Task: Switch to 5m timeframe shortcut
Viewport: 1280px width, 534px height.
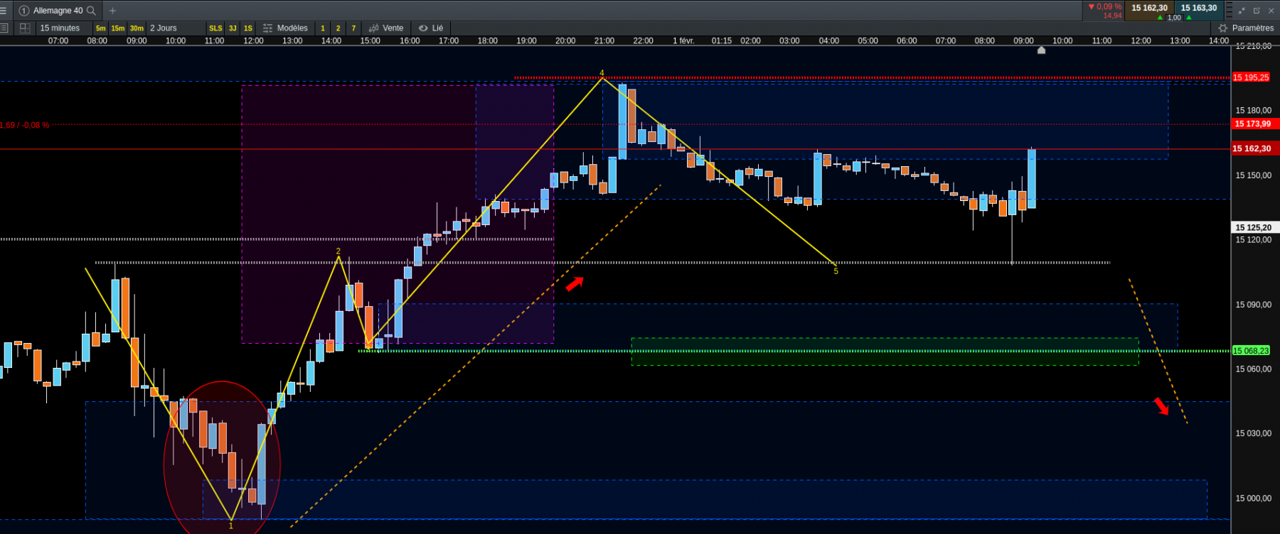Action: pyautogui.click(x=101, y=28)
